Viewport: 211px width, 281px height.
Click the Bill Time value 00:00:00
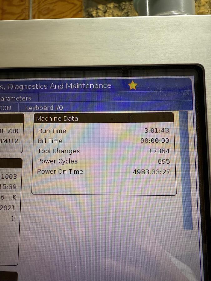(x=155, y=141)
